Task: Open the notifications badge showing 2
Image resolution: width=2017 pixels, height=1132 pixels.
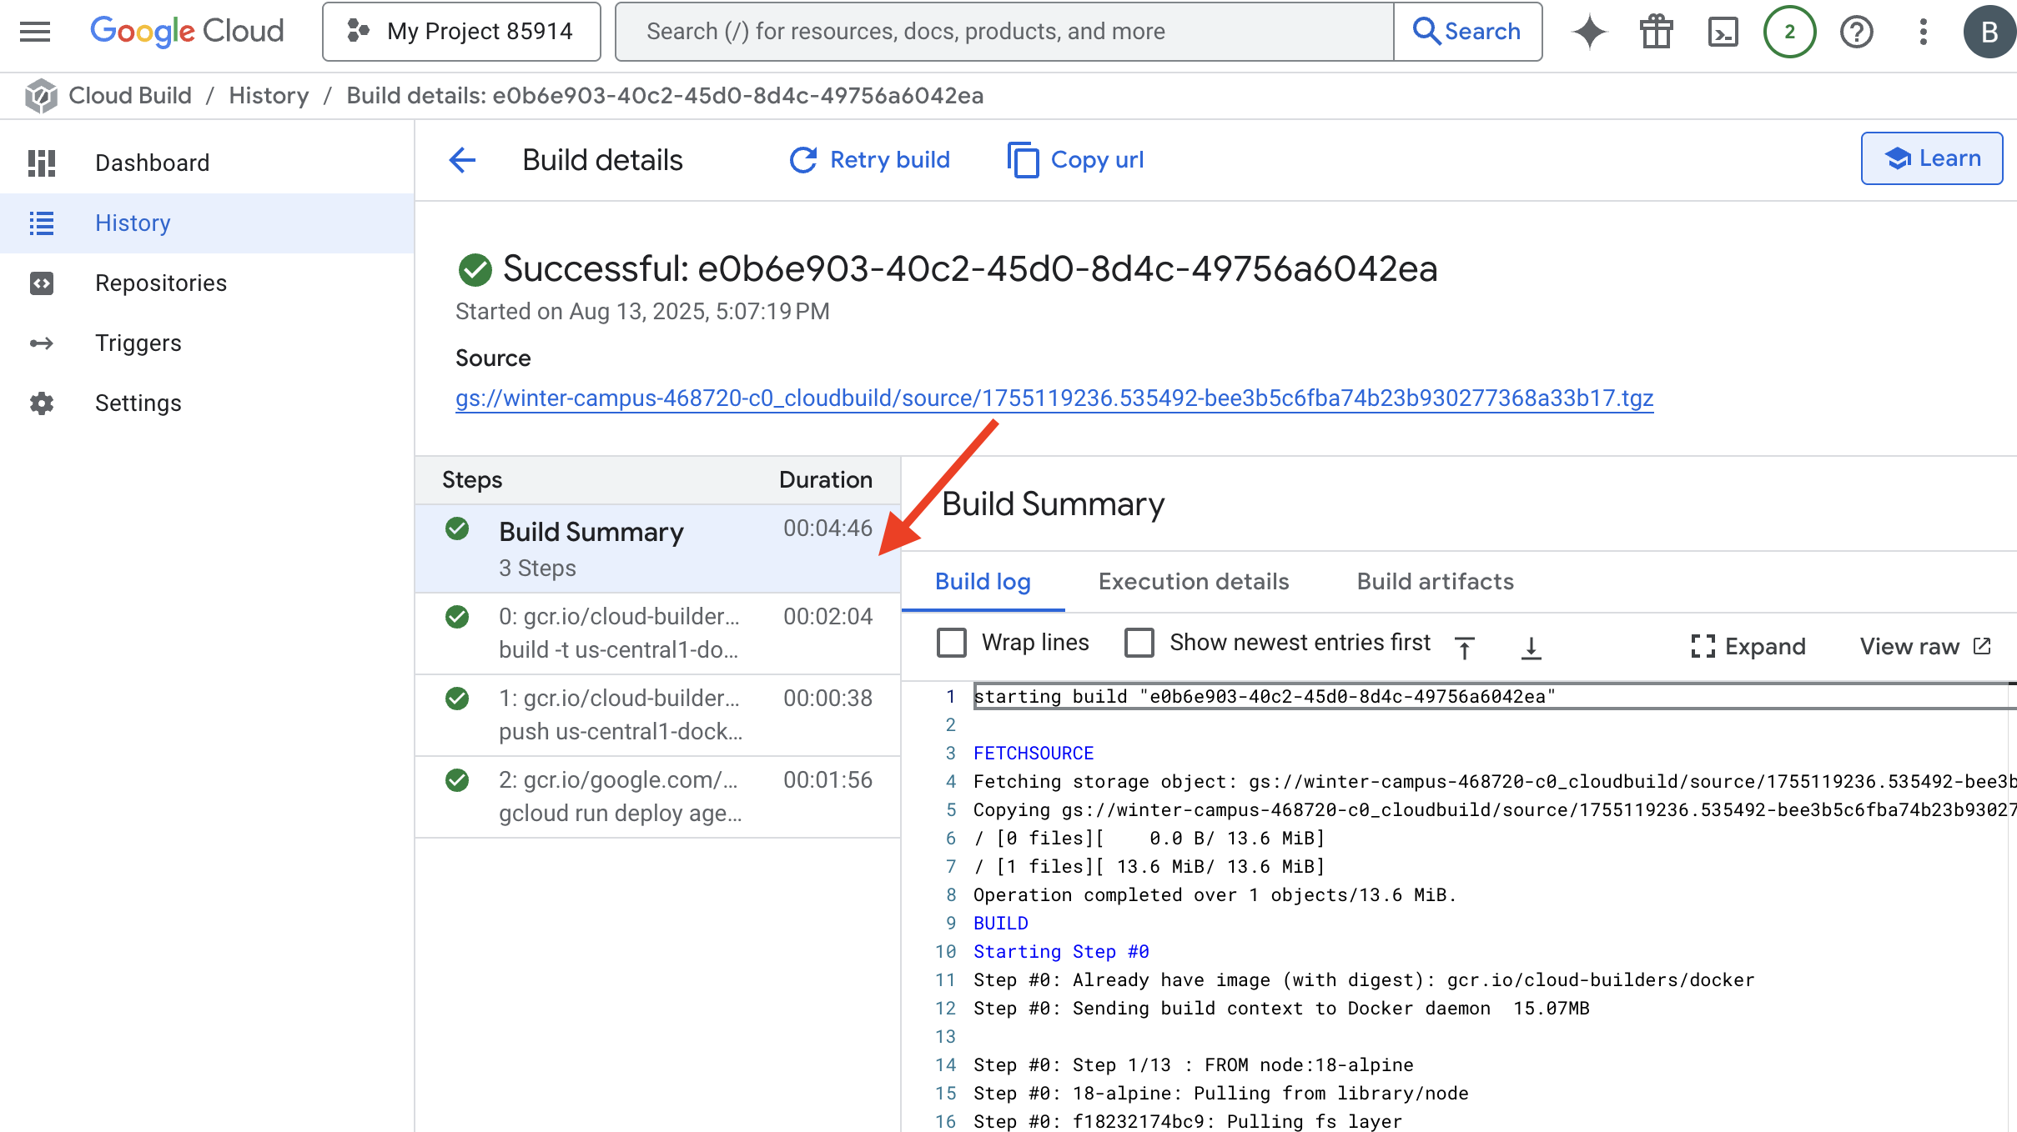Action: coord(1789,32)
